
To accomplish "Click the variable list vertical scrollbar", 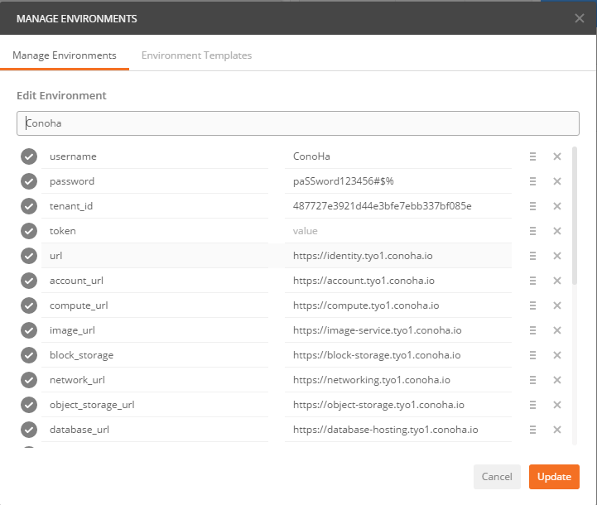I will (575, 215).
